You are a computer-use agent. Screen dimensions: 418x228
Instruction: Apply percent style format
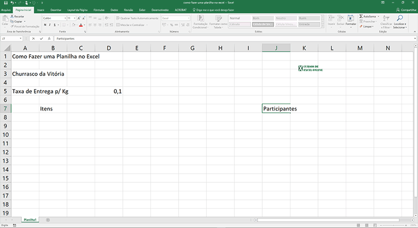171,25
